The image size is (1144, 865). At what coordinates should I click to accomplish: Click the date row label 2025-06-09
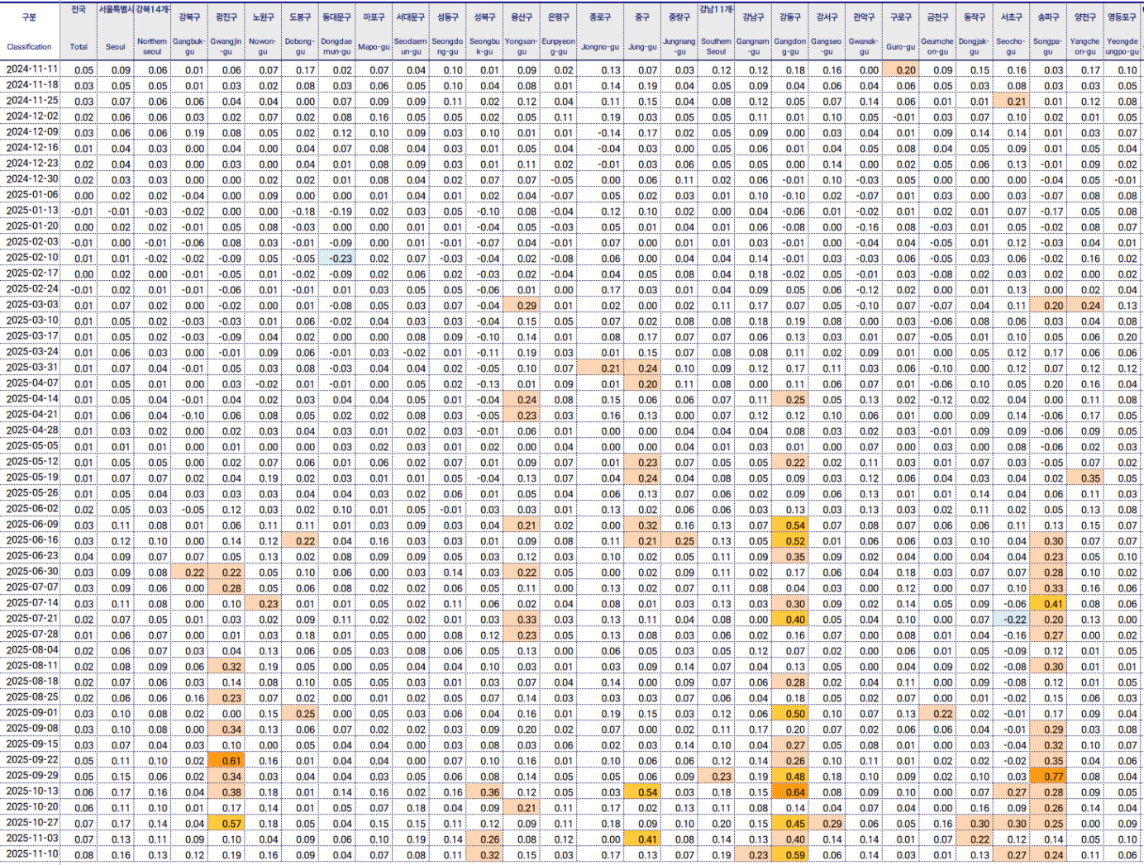click(x=32, y=524)
